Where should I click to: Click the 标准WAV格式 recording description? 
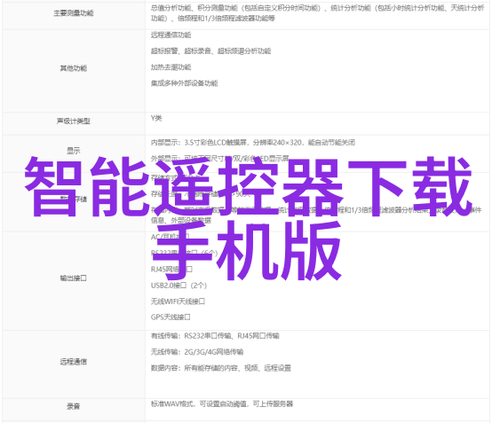click(222, 403)
